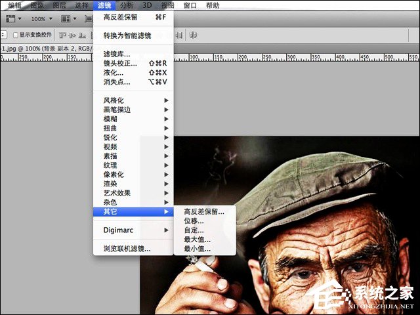Screen dimensions: 420x315
Task: Choose 高反差保留 at top of filter menu
Action: tap(133, 18)
